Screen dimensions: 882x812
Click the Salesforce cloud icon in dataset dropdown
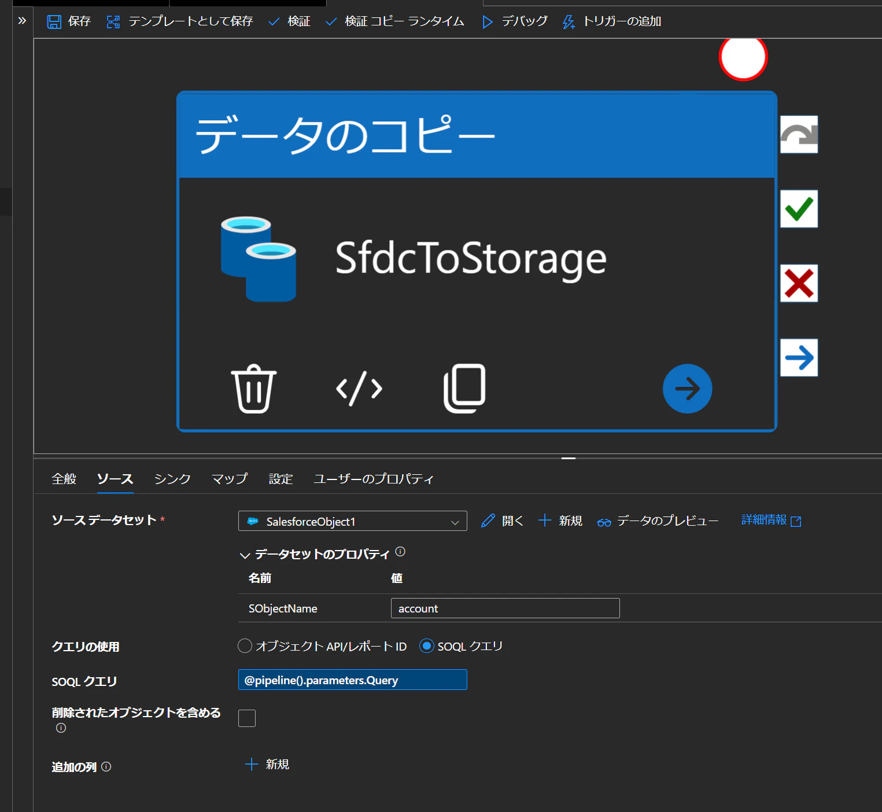(x=253, y=521)
